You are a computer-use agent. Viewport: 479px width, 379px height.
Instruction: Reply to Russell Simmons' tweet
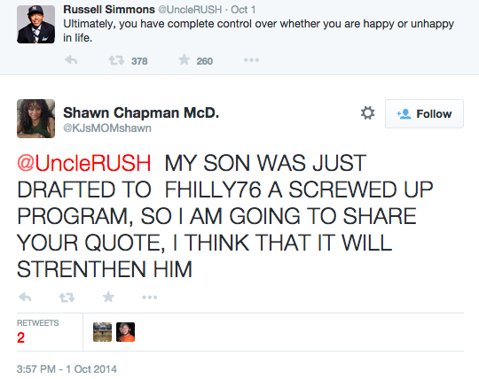click(71, 59)
